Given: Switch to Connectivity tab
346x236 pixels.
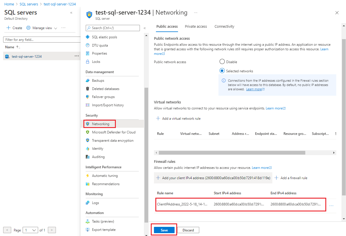Looking at the screenshot, I should tap(224, 27).
